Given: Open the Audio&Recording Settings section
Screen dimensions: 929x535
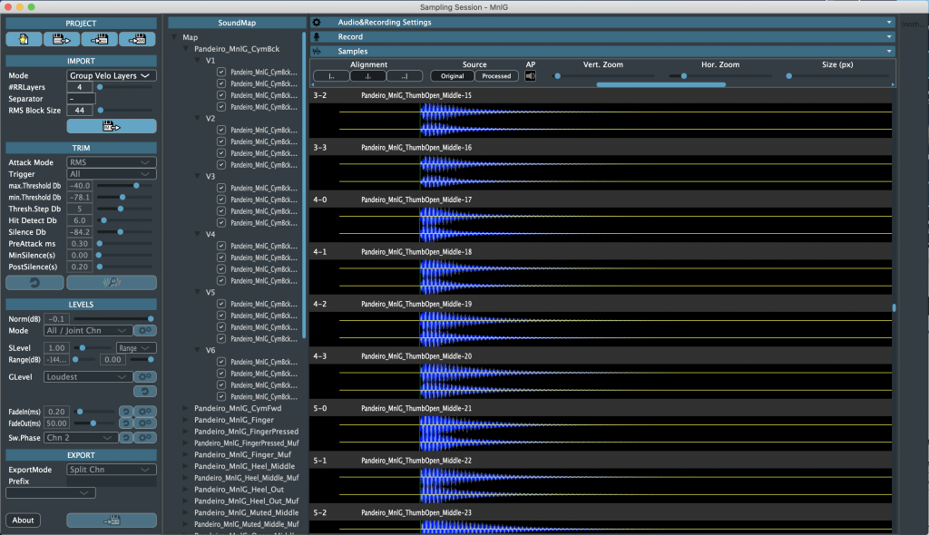Looking at the screenshot, I should coord(602,23).
